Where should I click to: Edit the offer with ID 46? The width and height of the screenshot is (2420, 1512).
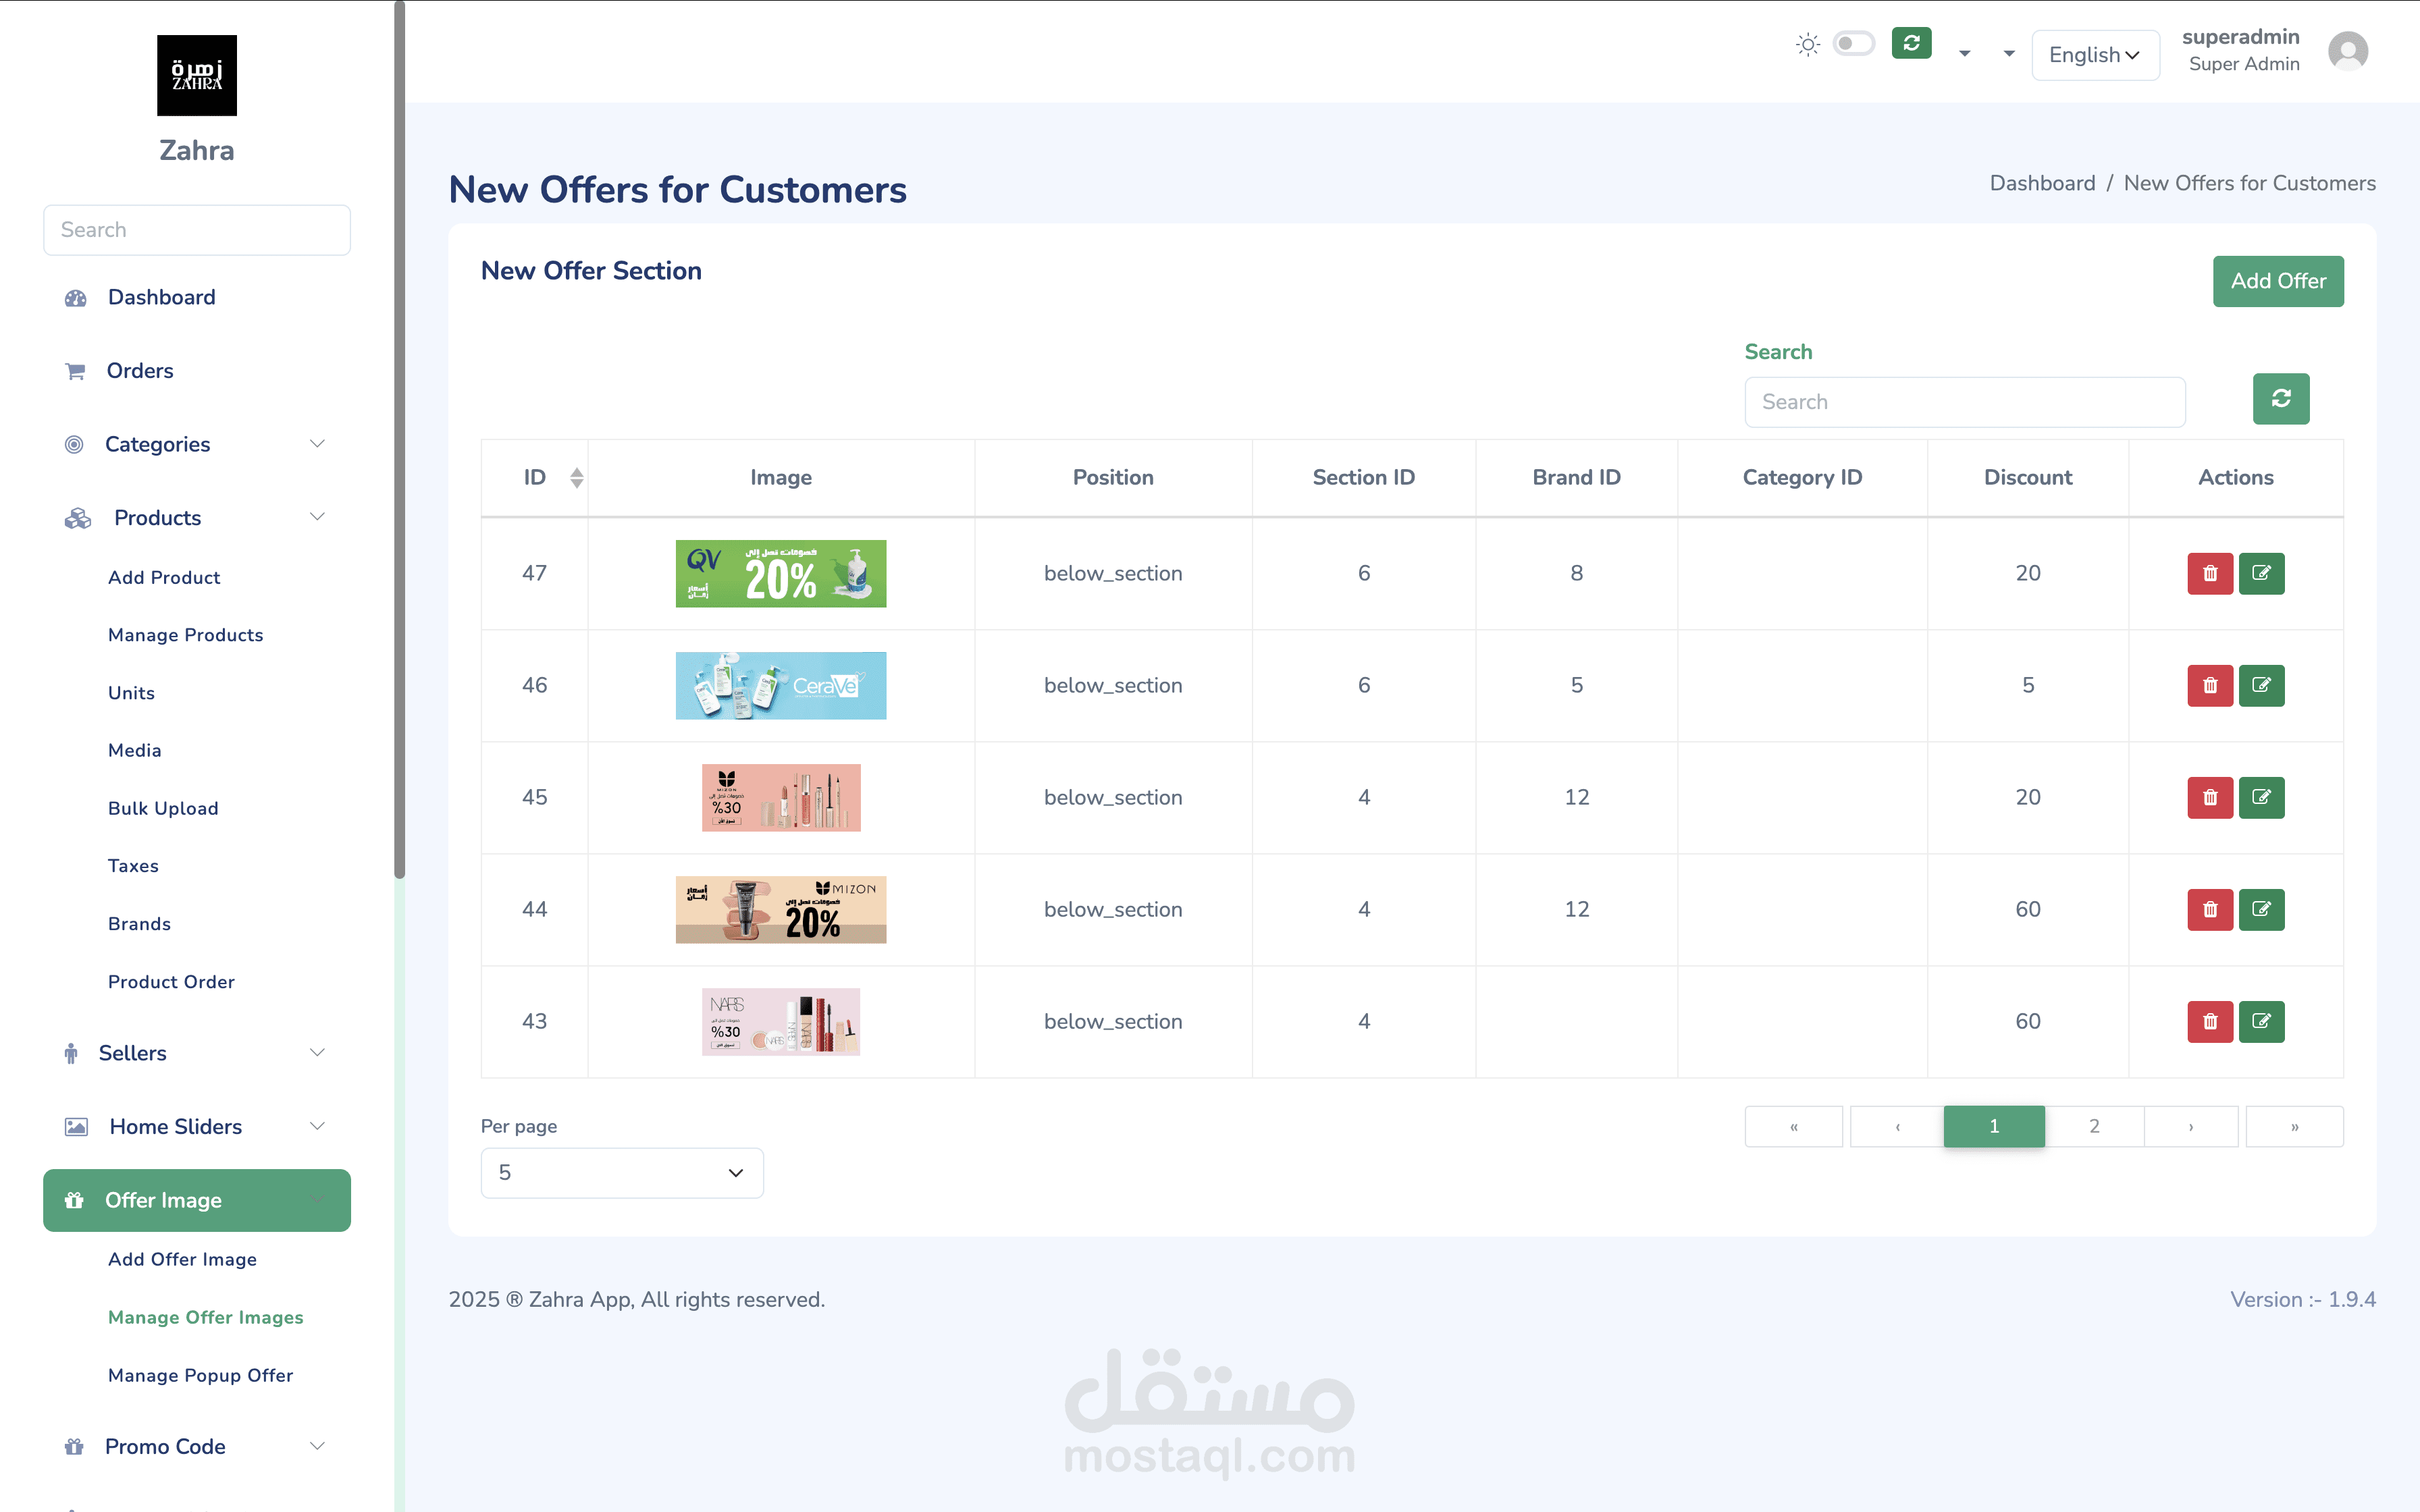coord(2261,685)
